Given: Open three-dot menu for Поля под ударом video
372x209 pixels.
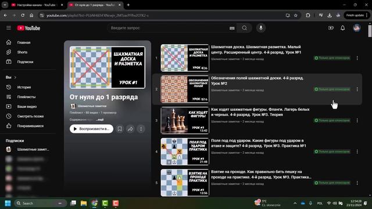Looking at the screenshot, I should tap(357, 152).
